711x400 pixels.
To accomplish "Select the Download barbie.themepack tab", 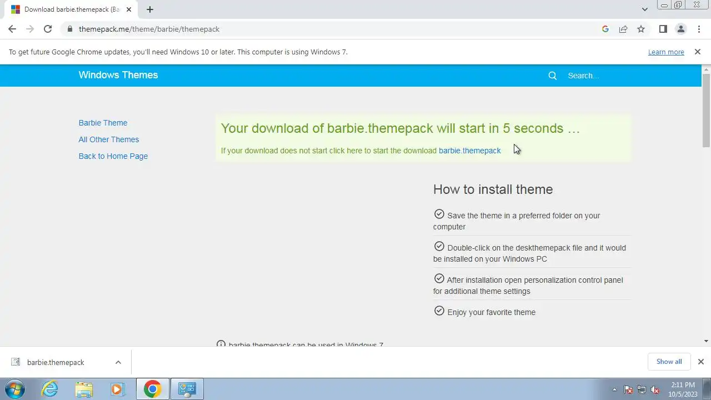I will click(x=71, y=9).
